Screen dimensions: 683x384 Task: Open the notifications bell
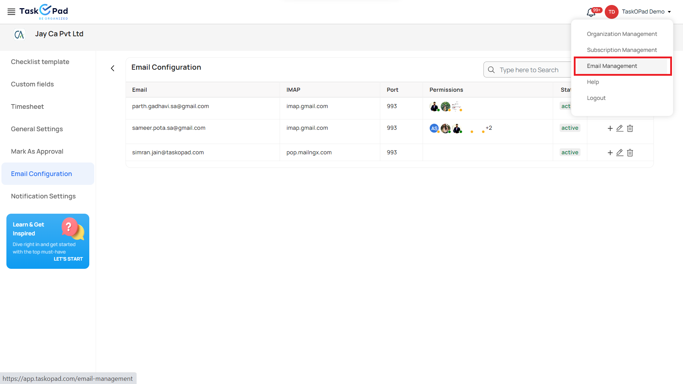(x=591, y=12)
